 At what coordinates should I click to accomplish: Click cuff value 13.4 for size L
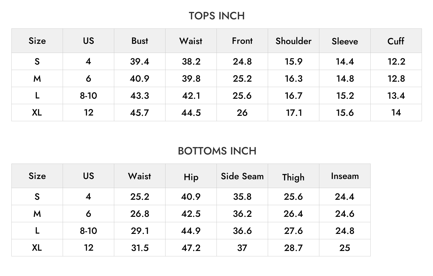pyautogui.click(x=396, y=96)
